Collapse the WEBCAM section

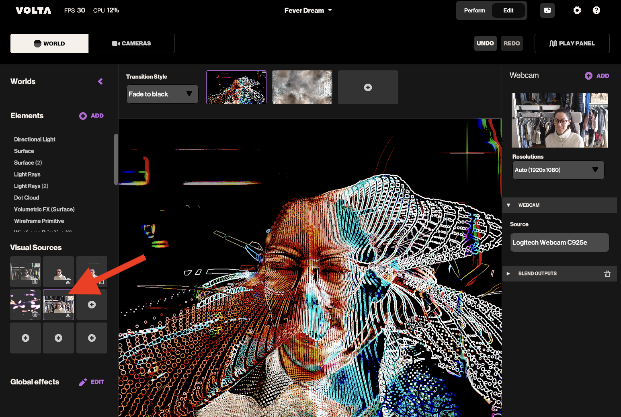point(508,205)
